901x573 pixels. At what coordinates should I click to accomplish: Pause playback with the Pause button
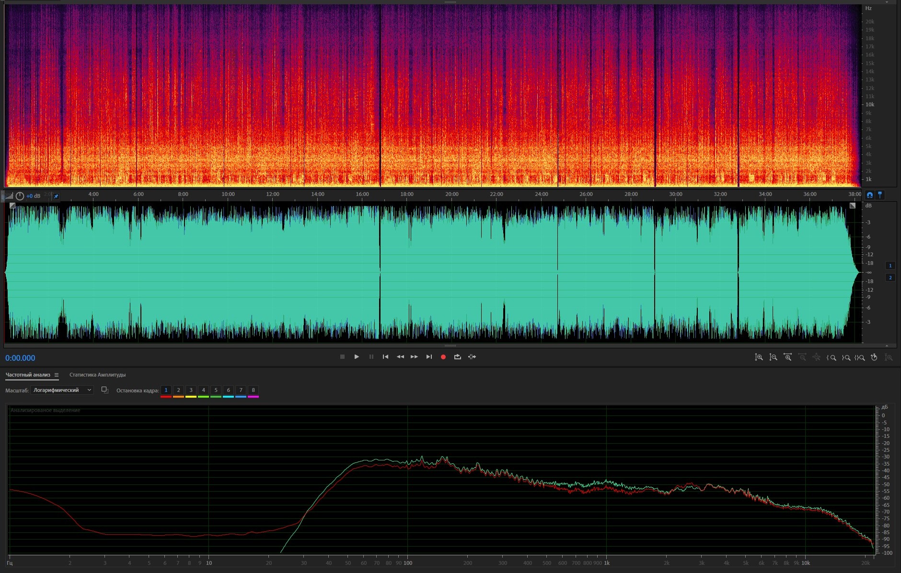click(371, 357)
